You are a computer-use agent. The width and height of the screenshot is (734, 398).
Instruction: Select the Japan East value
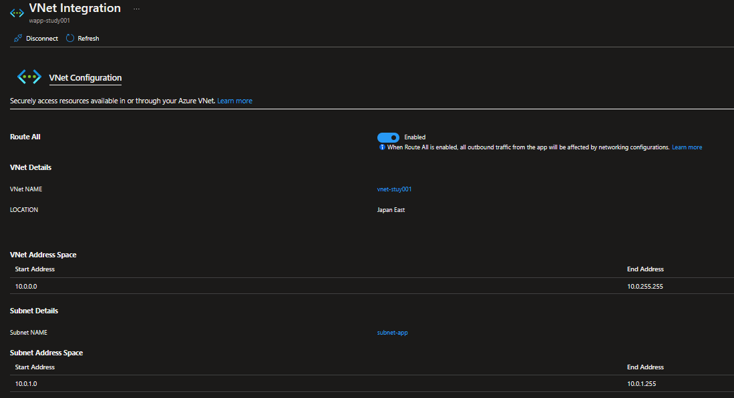391,210
